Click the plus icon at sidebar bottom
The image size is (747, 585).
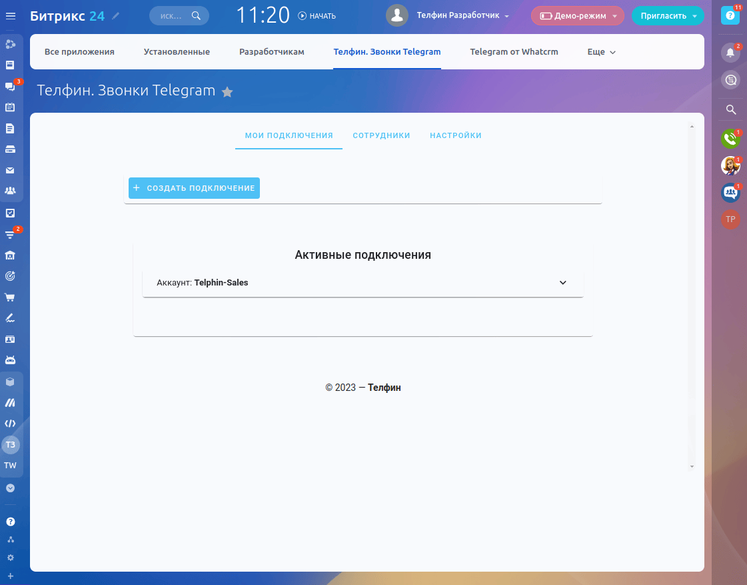click(x=11, y=576)
